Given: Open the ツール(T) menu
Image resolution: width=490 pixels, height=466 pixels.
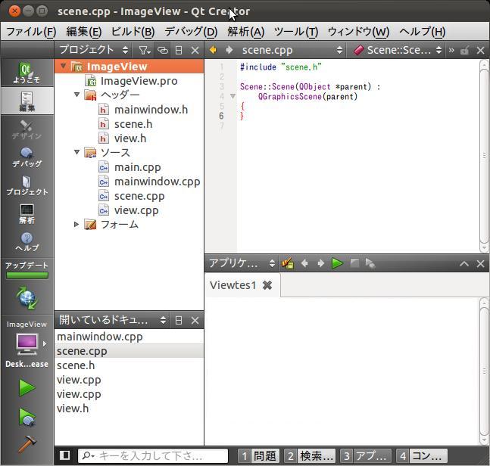Looking at the screenshot, I should tap(296, 32).
